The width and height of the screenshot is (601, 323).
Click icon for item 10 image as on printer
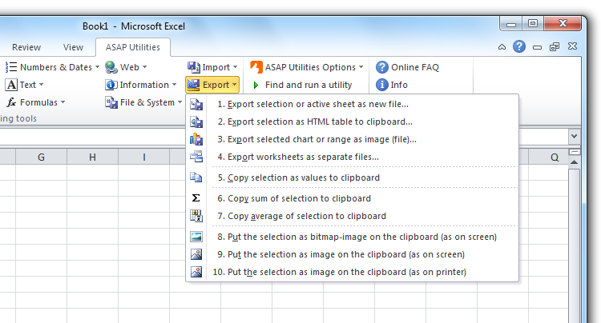coord(196,272)
